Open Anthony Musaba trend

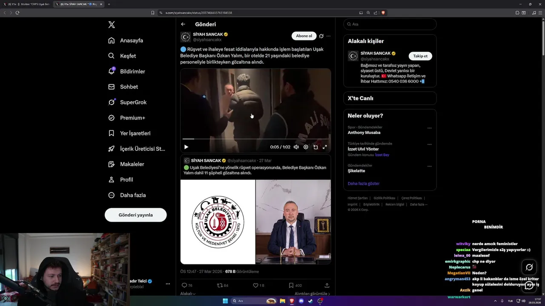[x=364, y=133]
